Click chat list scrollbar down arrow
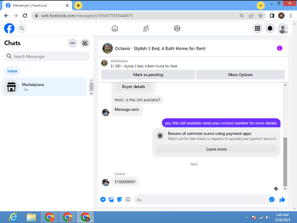 [91, 94]
